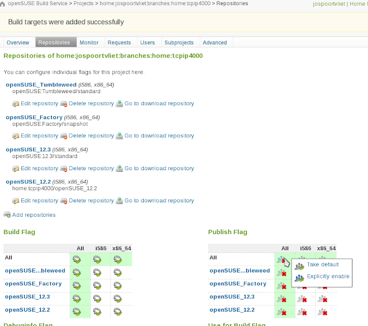Switch to the Monitor tab
Screen dimensions: 368x326
pyautogui.click(x=89, y=43)
